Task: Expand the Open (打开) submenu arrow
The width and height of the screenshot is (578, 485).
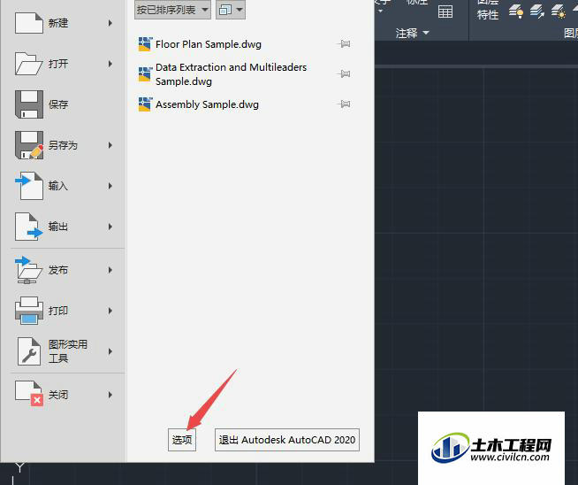Action: pos(110,64)
